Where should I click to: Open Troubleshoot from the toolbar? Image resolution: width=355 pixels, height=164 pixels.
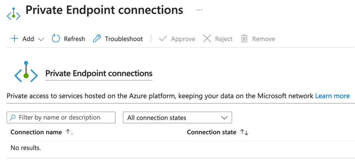(124, 39)
